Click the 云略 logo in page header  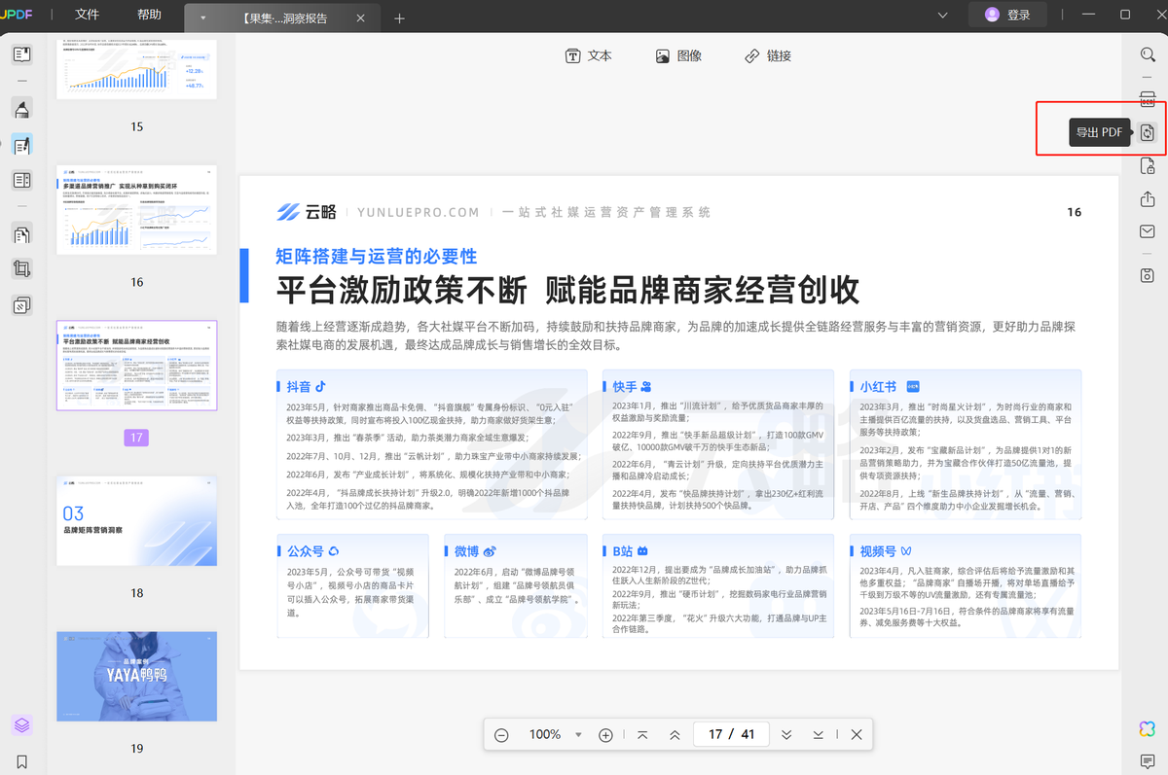[x=305, y=212]
